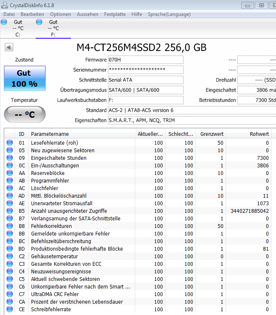Click raw value 3440271885042
Viewport: 276px width, 315px height.
(x=250, y=211)
